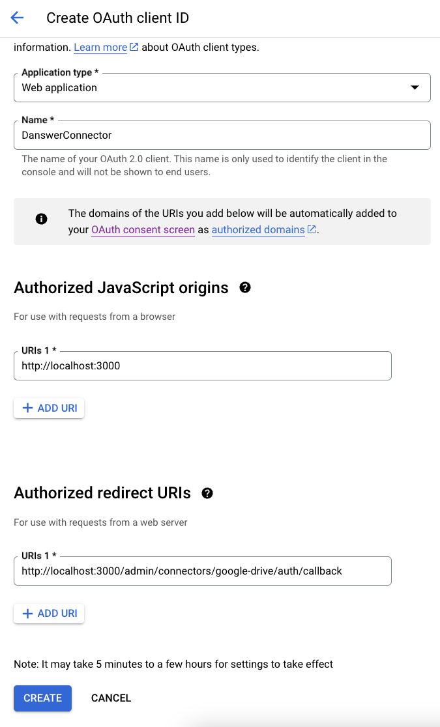Image resolution: width=440 pixels, height=727 pixels.
Task: Click CANCEL to discard the OAuth client
Action: pyautogui.click(x=111, y=698)
